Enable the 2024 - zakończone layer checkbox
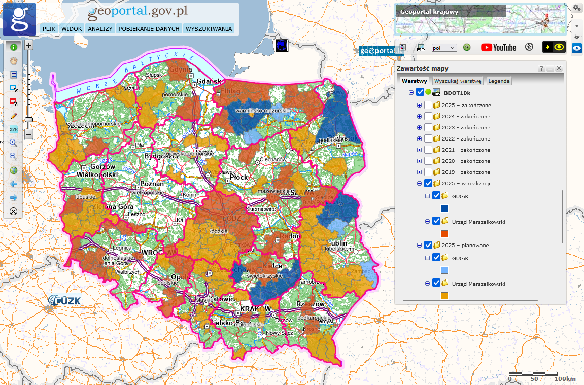 click(x=428, y=116)
